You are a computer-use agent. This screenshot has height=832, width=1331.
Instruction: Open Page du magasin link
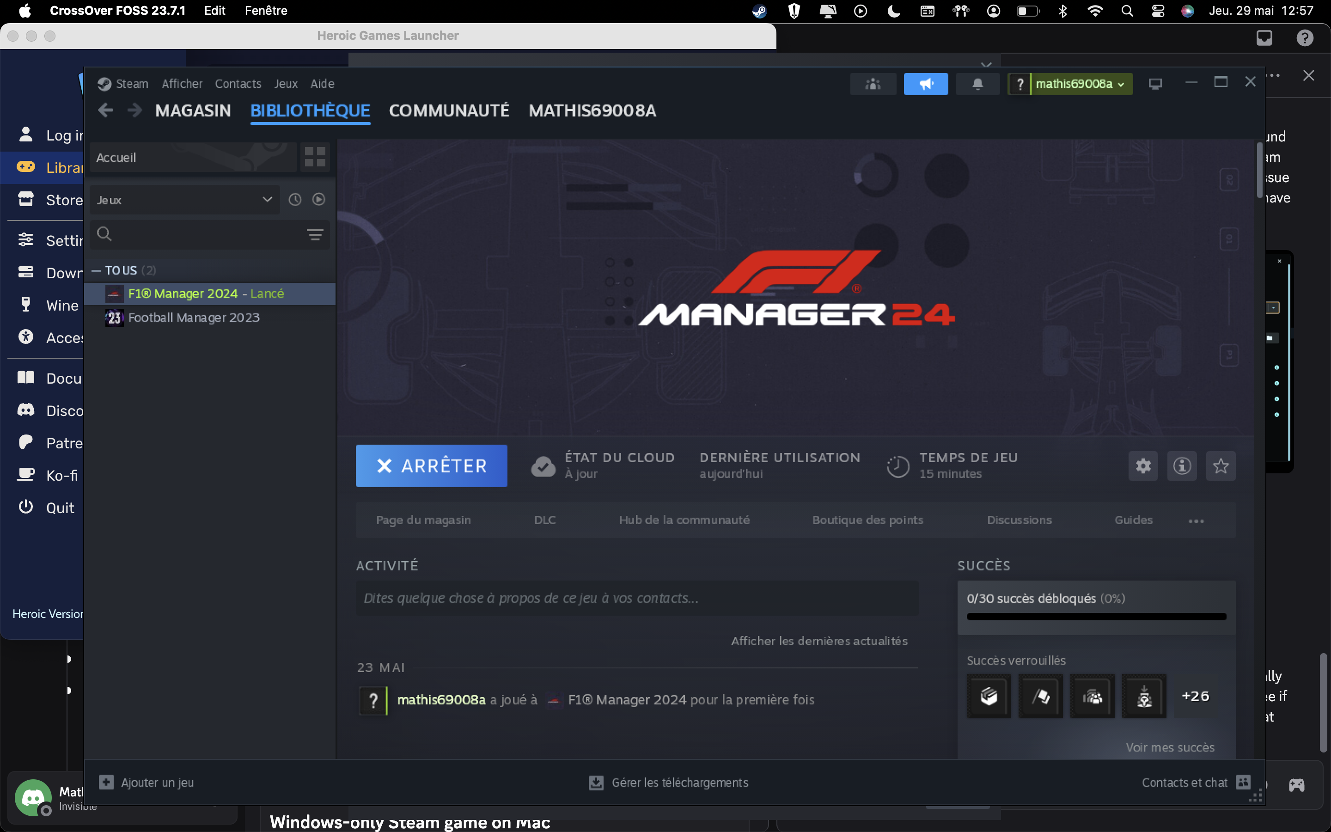click(x=423, y=520)
